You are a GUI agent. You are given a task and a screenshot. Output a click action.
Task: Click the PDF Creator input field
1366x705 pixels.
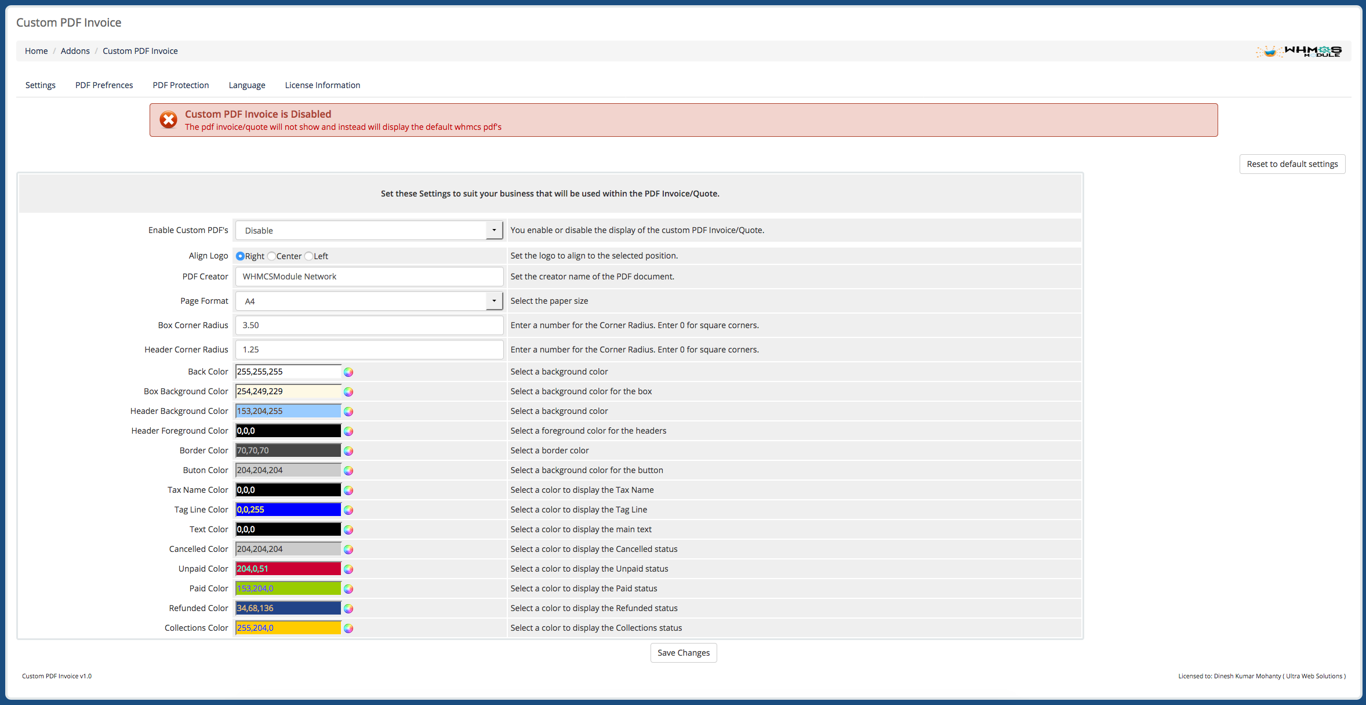click(369, 276)
